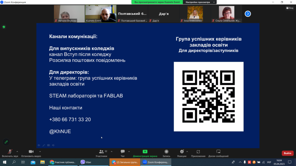The image size is (296, 166).
Task: Open green encryption shield meeting info
Action: point(4,27)
